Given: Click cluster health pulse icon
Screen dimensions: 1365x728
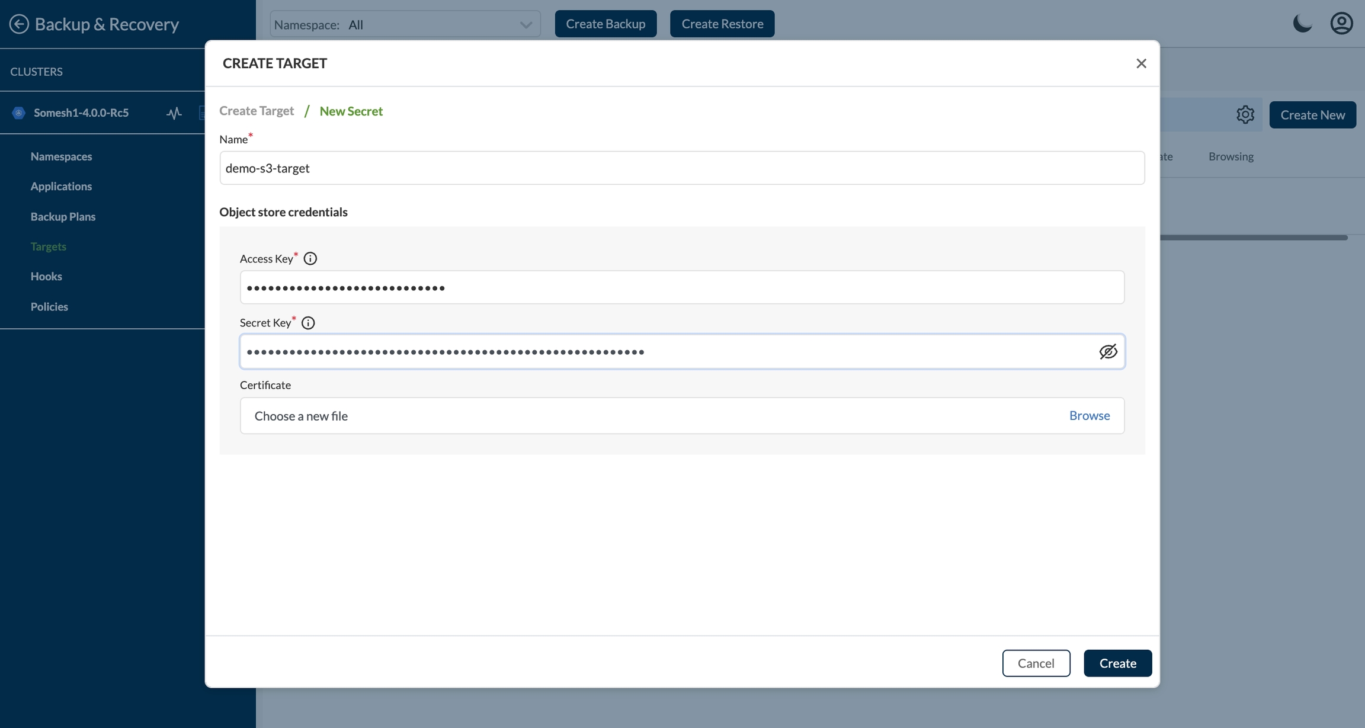Looking at the screenshot, I should 174,113.
